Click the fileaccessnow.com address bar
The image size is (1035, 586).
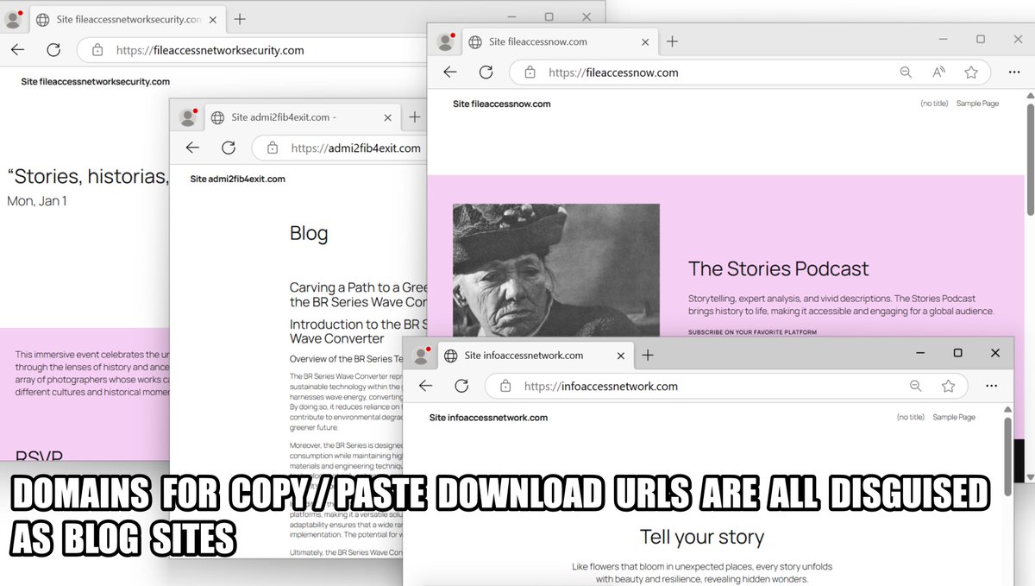(x=750, y=72)
